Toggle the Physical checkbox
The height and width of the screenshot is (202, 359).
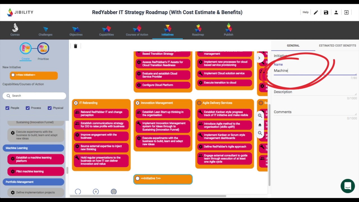(x=50, y=108)
